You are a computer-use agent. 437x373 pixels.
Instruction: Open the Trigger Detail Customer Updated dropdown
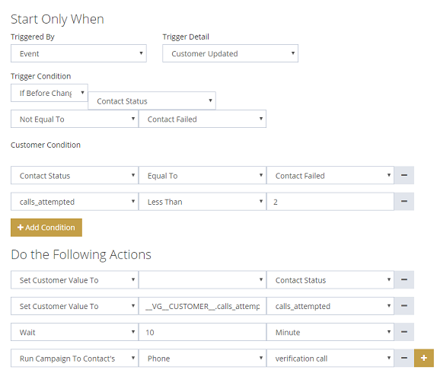[x=230, y=53]
